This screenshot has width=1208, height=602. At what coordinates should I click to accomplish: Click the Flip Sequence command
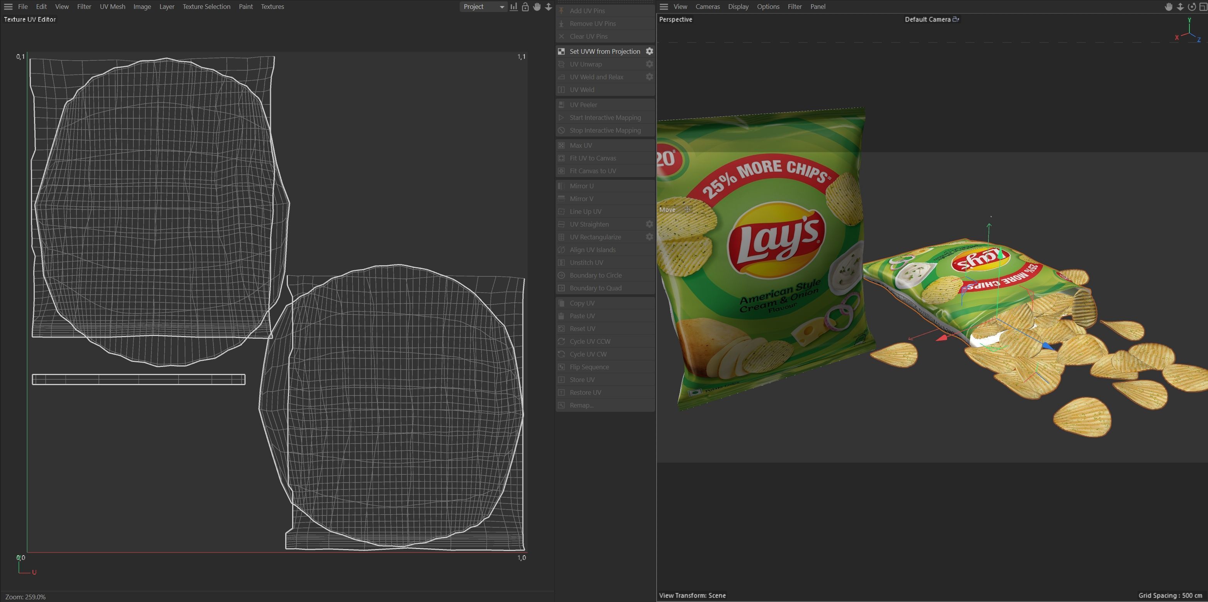click(x=606, y=367)
